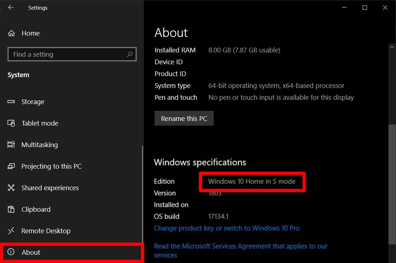Click the Home house icon
Screen dimensions: 396x263
pos(11,33)
